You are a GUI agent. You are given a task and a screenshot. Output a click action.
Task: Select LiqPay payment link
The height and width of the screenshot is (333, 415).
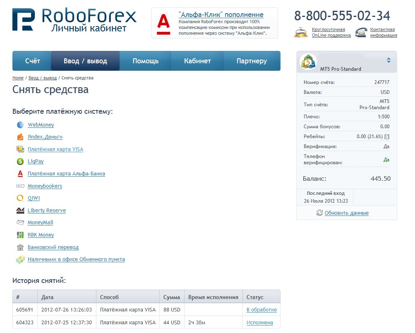click(x=36, y=161)
